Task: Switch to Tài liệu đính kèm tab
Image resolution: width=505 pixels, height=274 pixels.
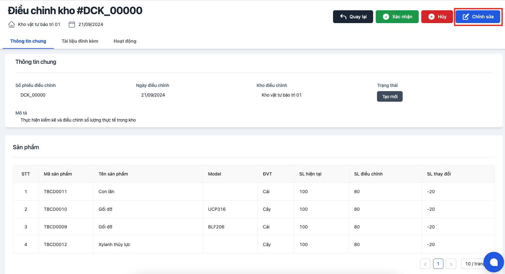Action: tap(80, 41)
